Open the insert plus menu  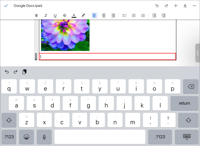176,6
